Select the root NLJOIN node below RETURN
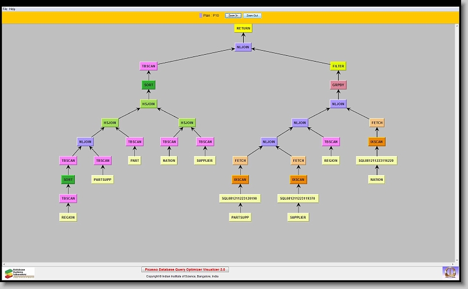 pos(243,47)
